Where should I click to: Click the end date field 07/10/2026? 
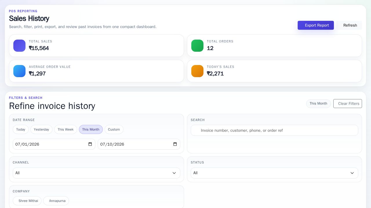click(139, 144)
